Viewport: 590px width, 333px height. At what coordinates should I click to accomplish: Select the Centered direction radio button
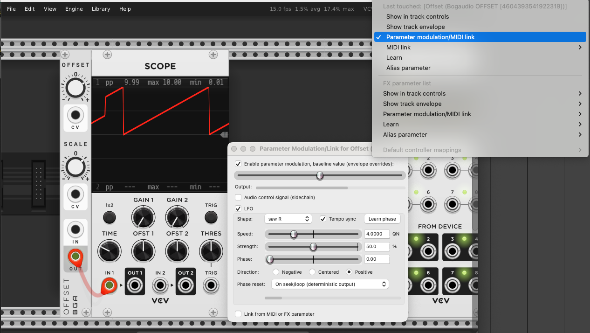pyautogui.click(x=312, y=272)
